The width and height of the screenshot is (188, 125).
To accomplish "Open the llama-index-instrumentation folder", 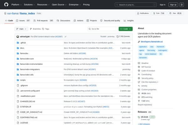I will pos(31,64).
